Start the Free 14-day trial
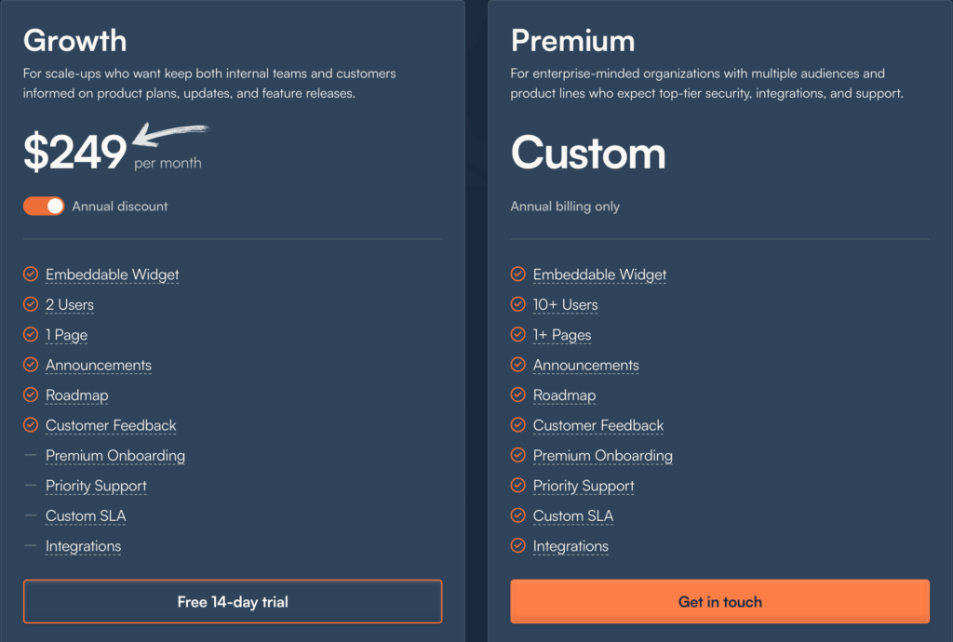The height and width of the screenshot is (642, 953). [x=233, y=601]
